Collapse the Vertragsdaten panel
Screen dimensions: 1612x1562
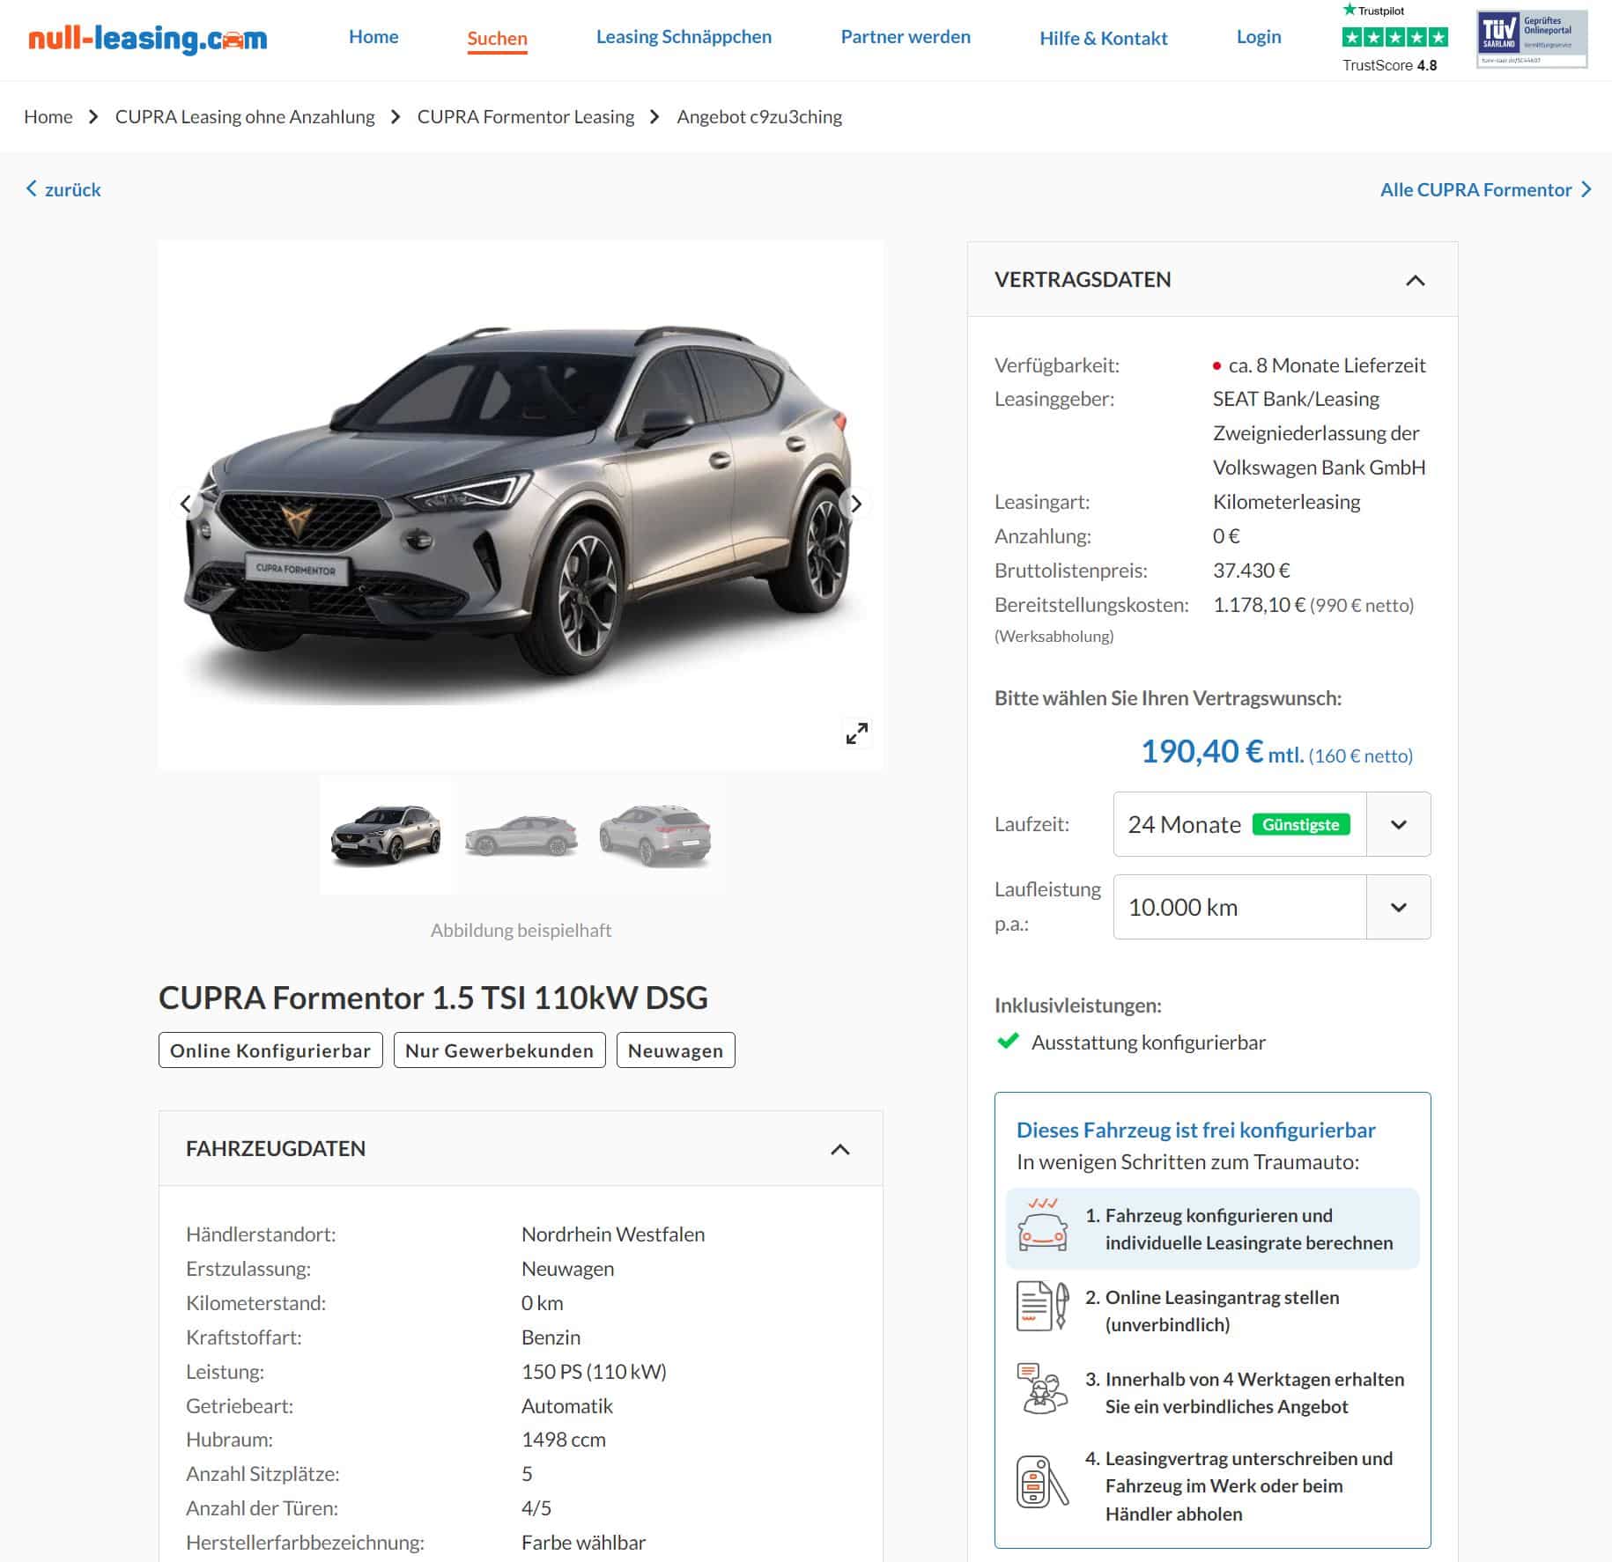coord(1415,280)
